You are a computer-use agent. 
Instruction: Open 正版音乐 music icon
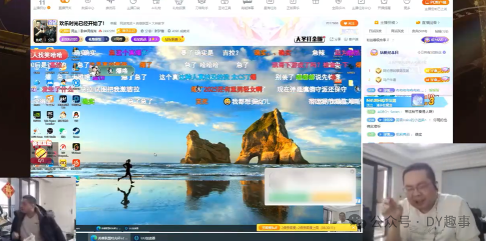tap(293, 5)
